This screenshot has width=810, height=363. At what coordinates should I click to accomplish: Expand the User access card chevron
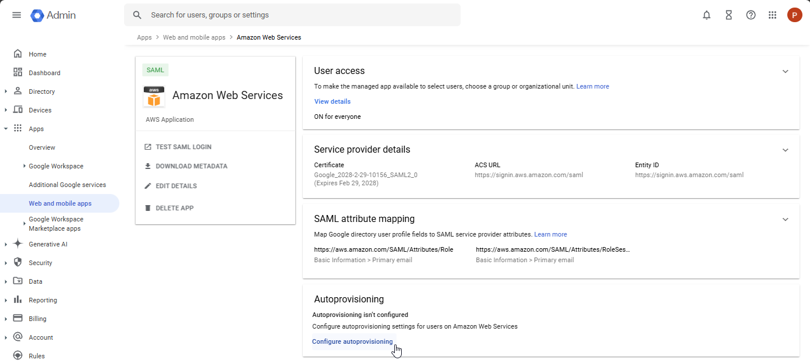click(x=785, y=71)
